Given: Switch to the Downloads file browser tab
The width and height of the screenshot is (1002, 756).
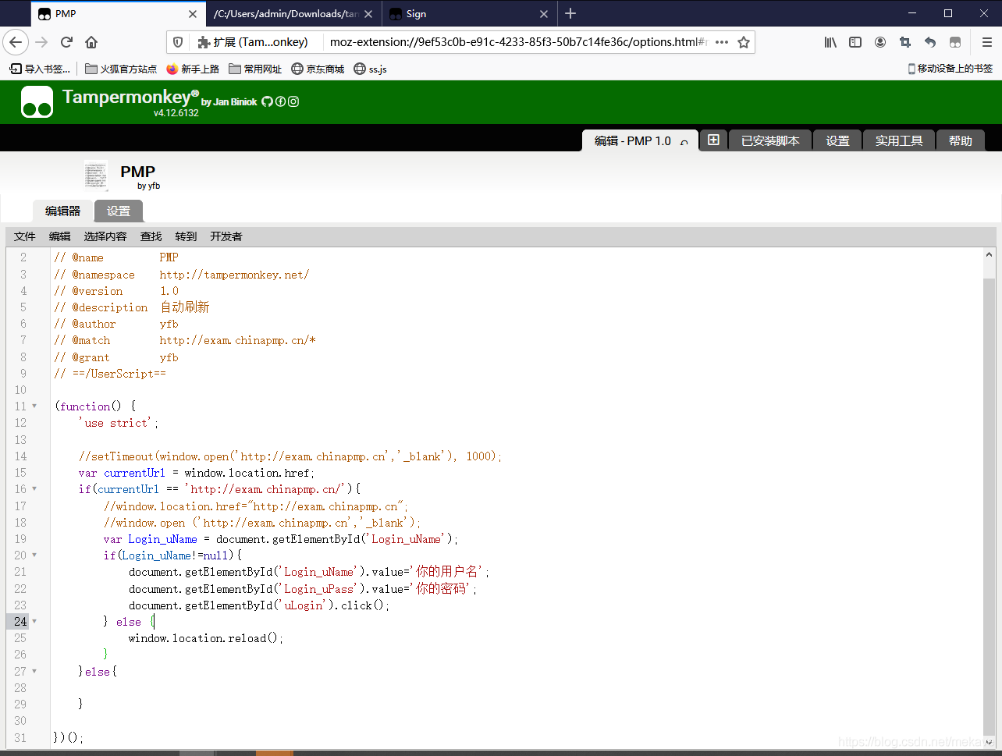Looking at the screenshot, I should [x=294, y=14].
